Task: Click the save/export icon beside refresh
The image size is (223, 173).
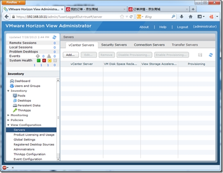Action: (200, 55)
